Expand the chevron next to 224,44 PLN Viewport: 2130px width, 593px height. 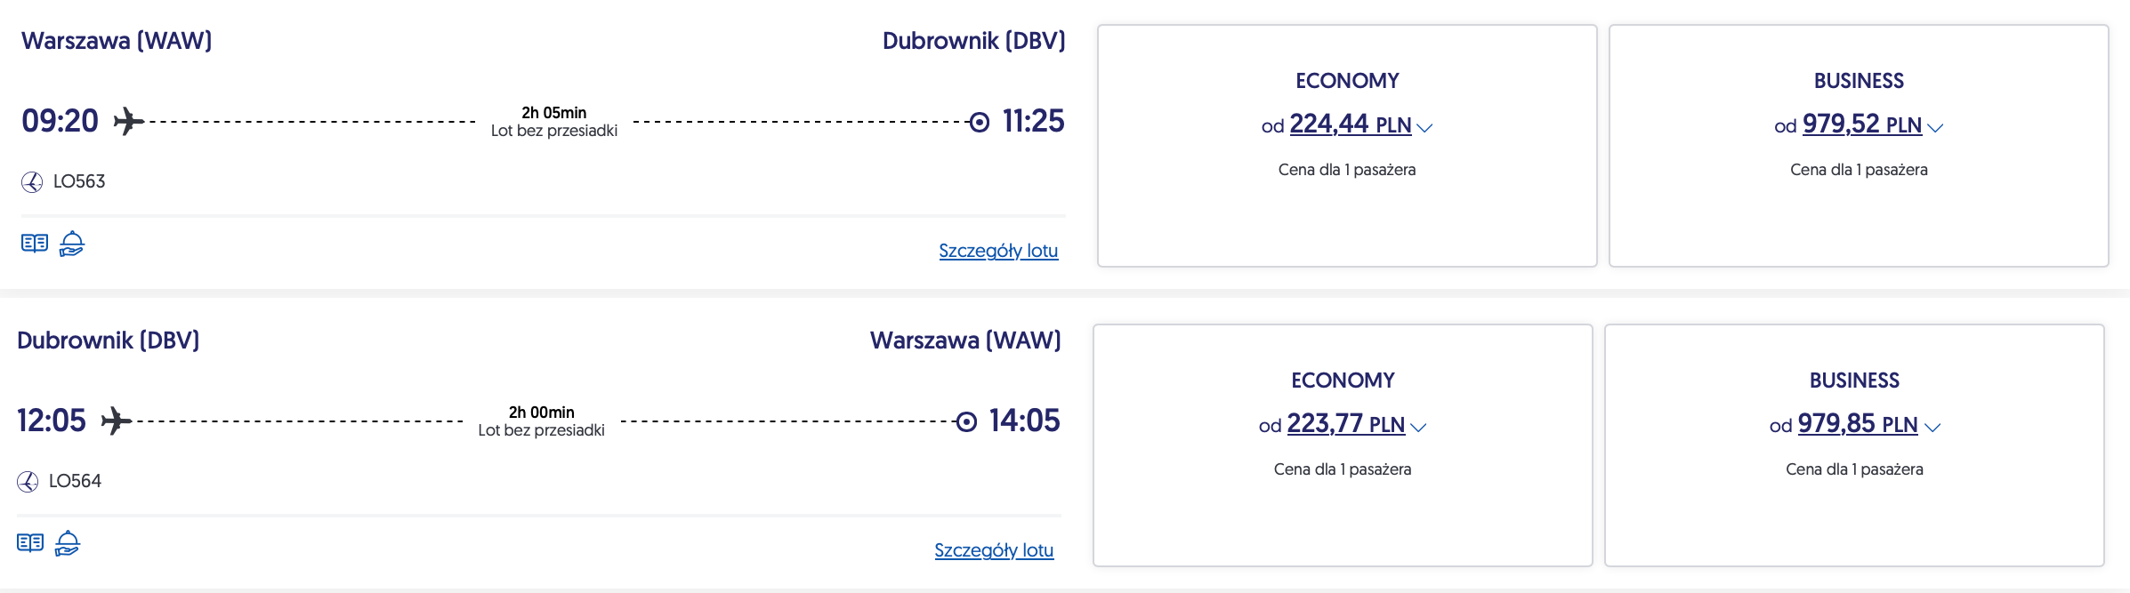[x=1424, y=128]
